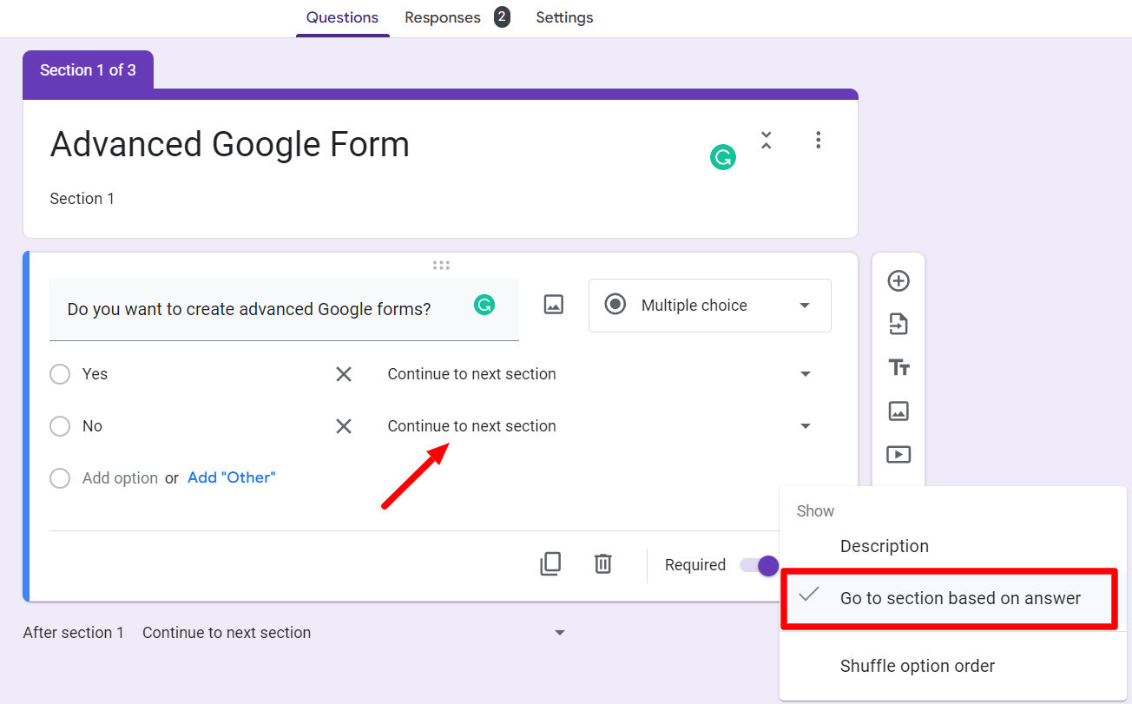Open the Multiple choice question type dropdown
1132x704 pixels.
(710, 306)
